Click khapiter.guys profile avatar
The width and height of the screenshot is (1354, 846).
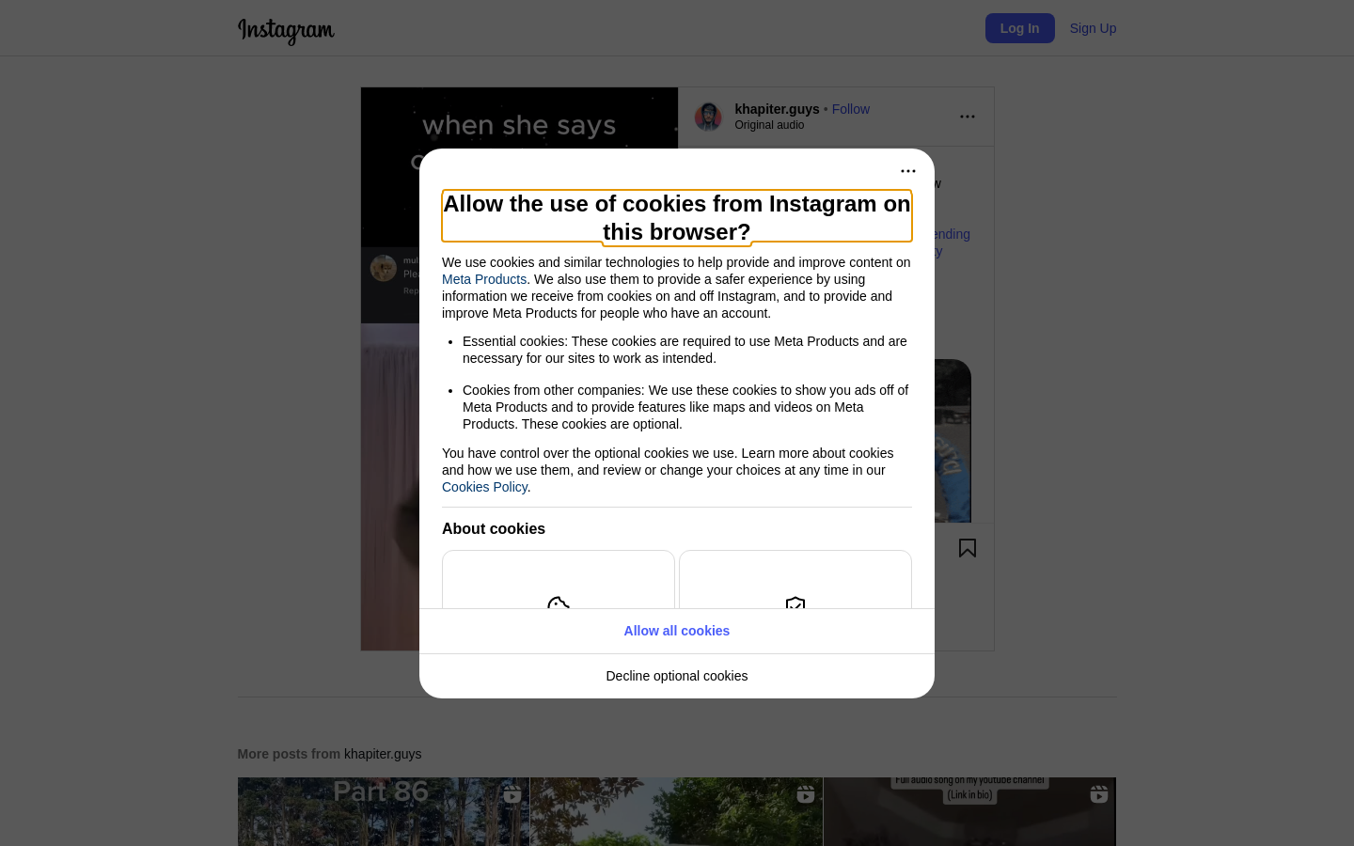pos(708,117)
